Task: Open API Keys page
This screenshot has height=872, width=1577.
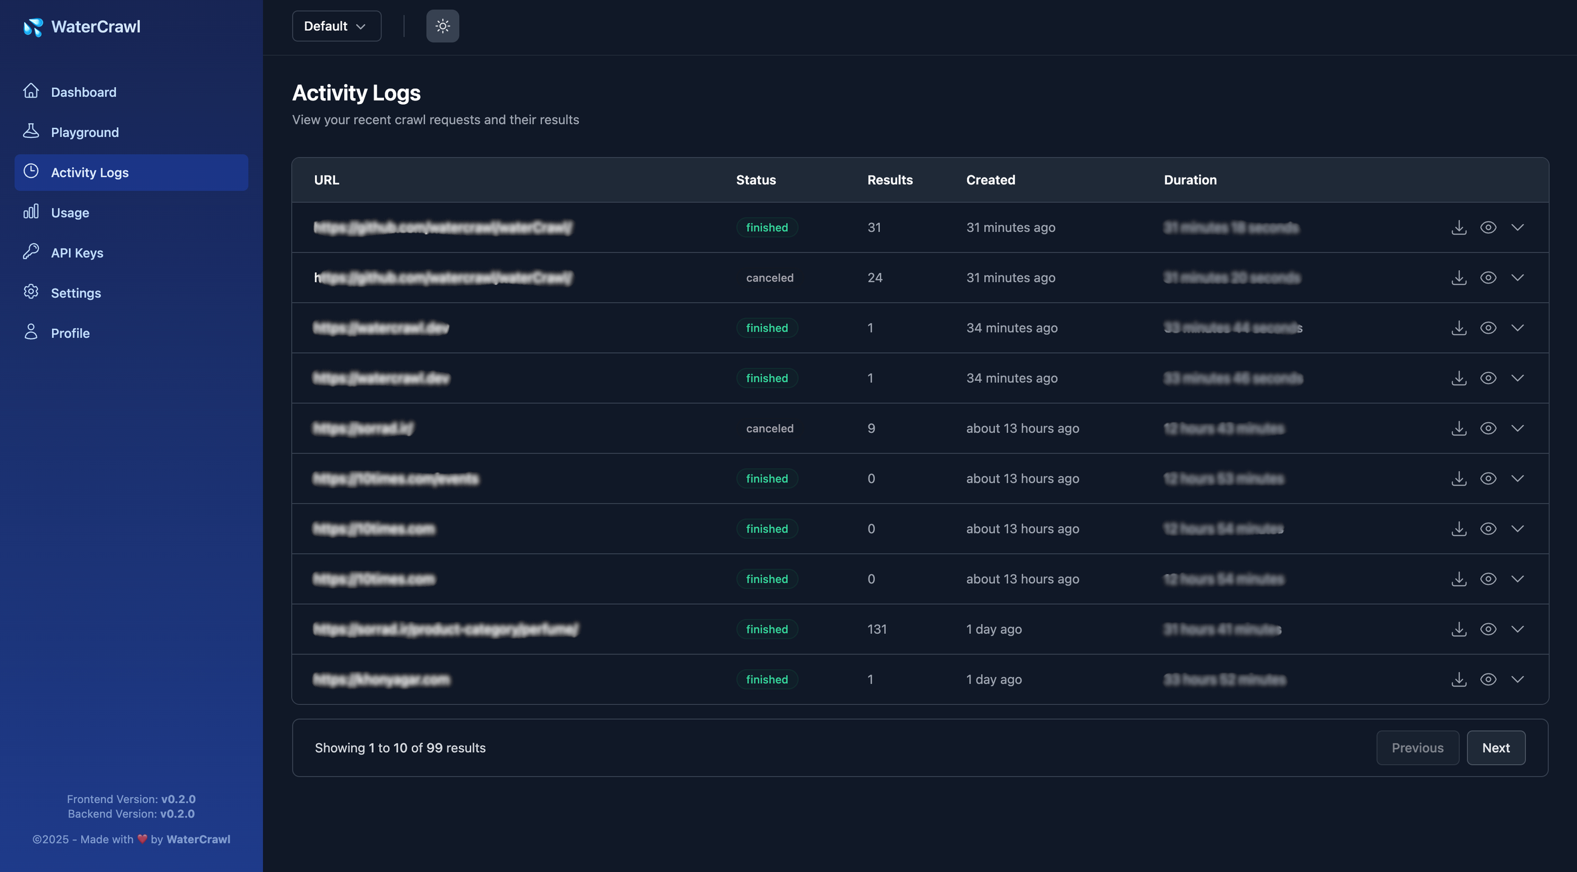Action: [76, 253]
